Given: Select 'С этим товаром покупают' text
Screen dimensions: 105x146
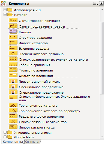Looking at the screenshot, I should pos(40,21).
